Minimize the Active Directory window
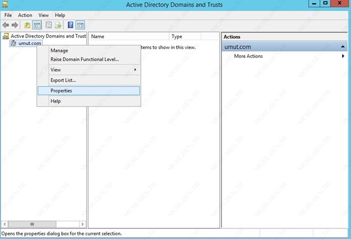 pyautogui.click(x=314, y=3)
